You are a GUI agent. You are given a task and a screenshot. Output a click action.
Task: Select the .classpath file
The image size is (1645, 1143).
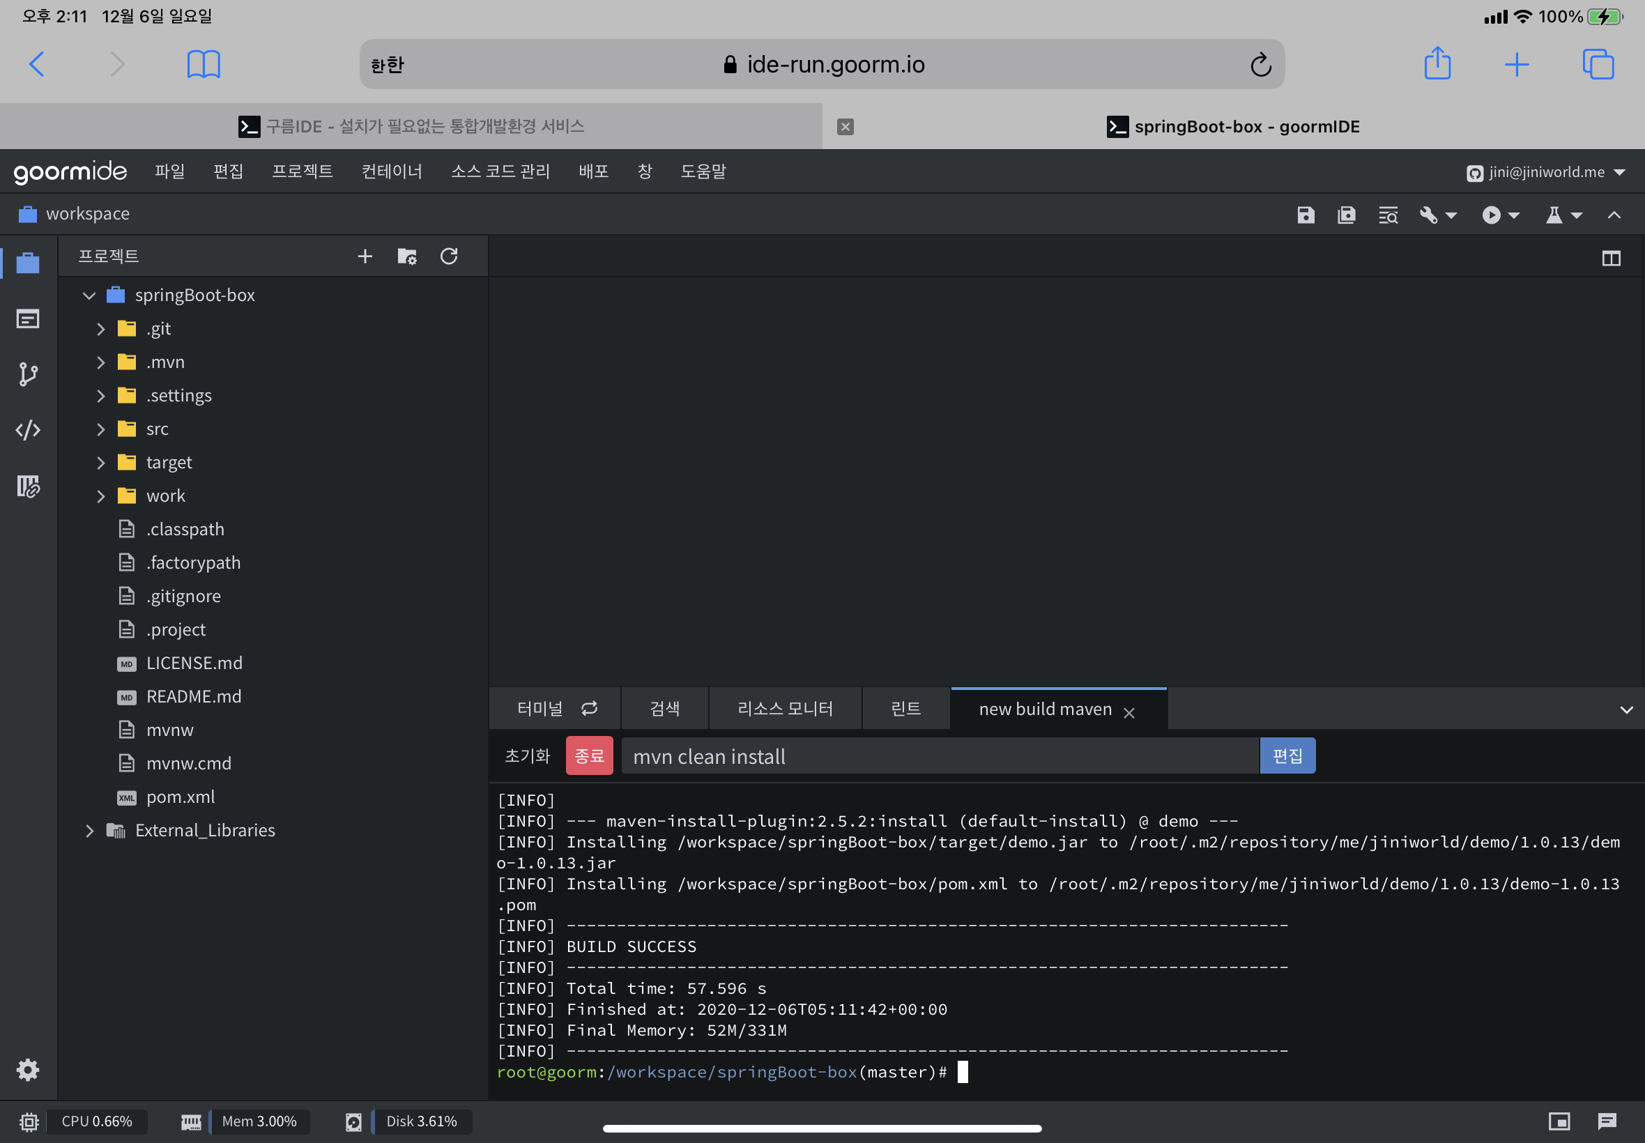[x=185, y=529]
